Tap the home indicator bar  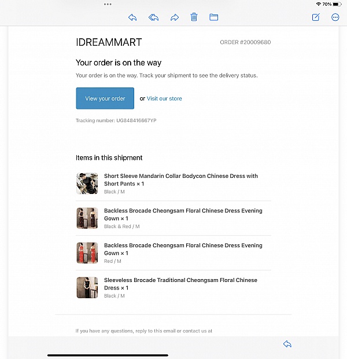coord(108,356)
